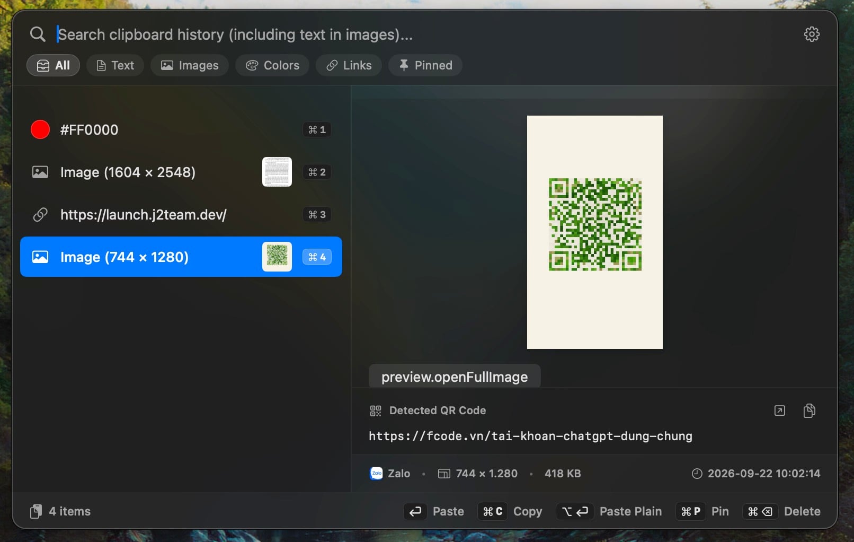Click the document thumbnail of Image 1604 × 2548

coord(277,172)
